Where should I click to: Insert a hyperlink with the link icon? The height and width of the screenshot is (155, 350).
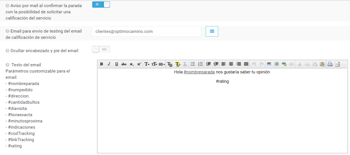(284, 64)
